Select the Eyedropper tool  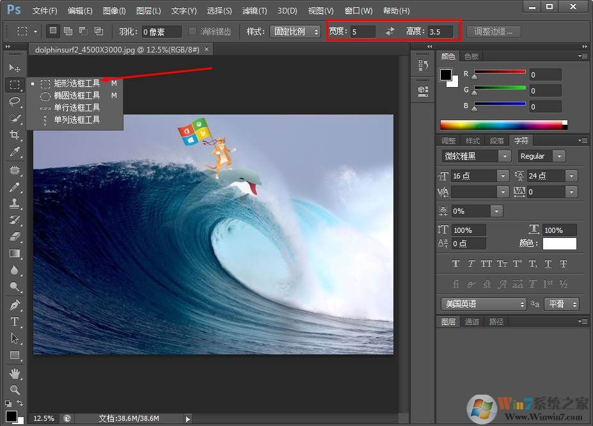[x=14, y=152]
